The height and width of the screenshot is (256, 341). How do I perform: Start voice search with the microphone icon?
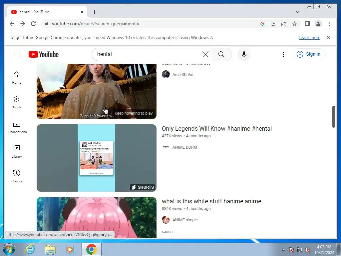(244, 54)
